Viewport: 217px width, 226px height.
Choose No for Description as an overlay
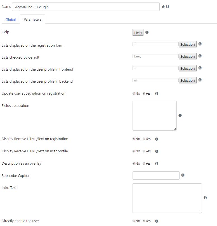point(134,163)
